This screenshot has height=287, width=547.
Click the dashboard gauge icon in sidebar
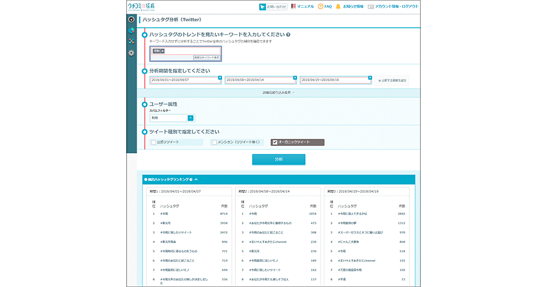pyautogui.click(x=131, y=20)
